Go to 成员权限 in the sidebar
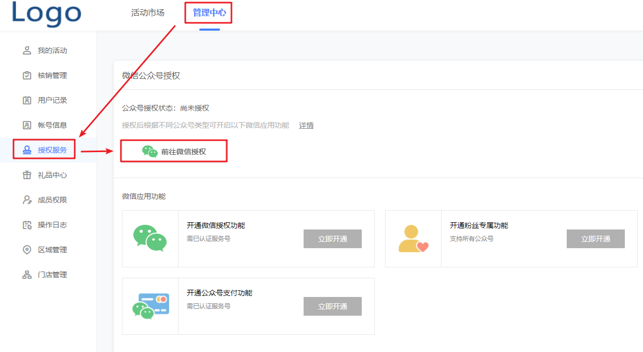 [52, 200]
